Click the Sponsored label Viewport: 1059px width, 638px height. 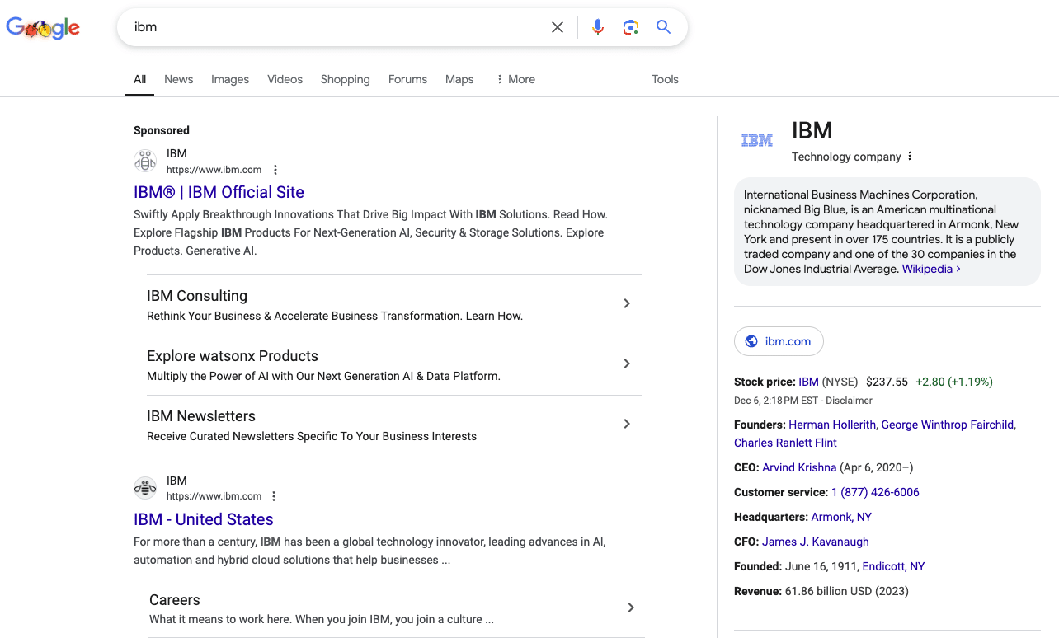click(162, 130)
